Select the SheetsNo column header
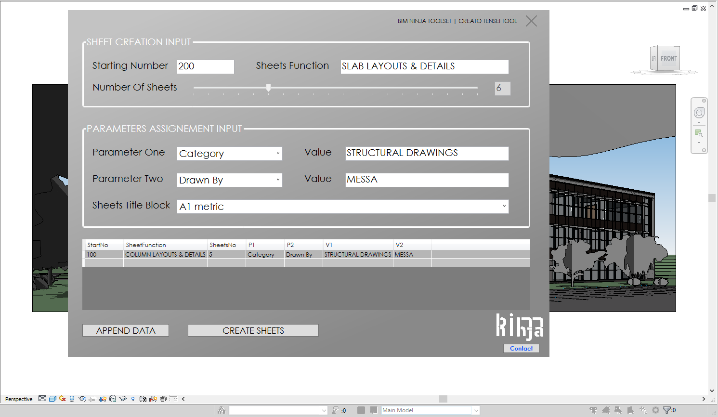This screenshot has width=718, height=417. [x=227, y=245]
